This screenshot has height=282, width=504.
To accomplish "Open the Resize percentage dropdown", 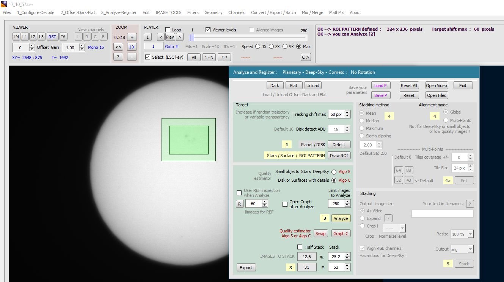I will [x=462, y=234].
